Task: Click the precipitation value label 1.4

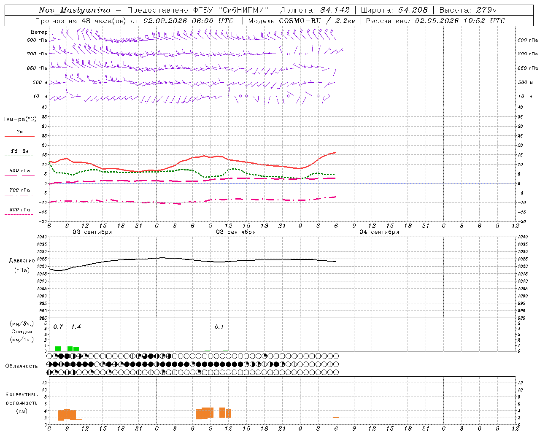Action: 76,327
